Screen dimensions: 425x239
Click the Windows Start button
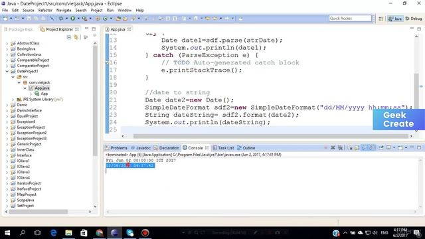pos(7,233)
